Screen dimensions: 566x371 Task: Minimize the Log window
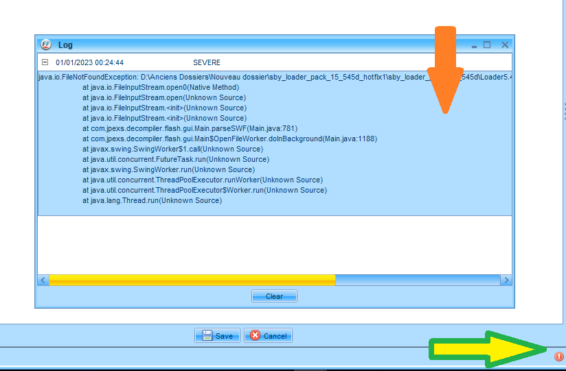click(x=474, y=45)
